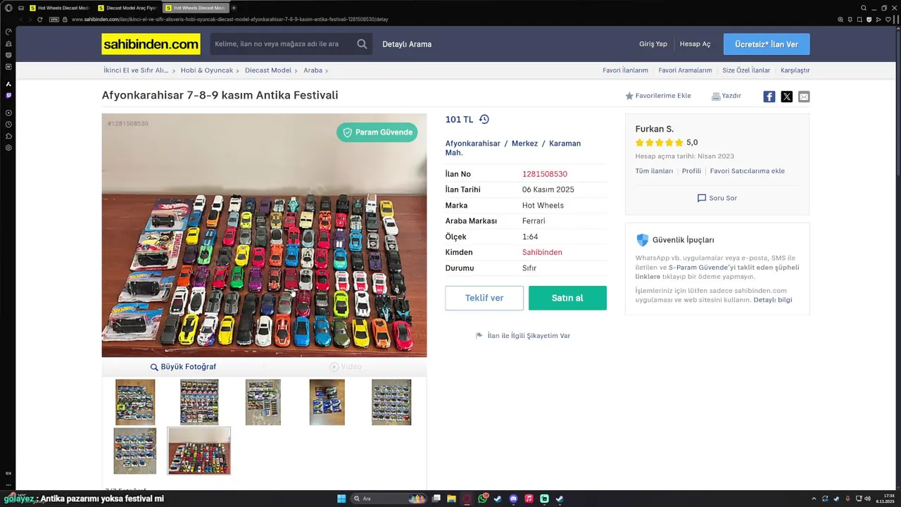
Task: Open Discord from the taskbar
Action: point(513,499)
